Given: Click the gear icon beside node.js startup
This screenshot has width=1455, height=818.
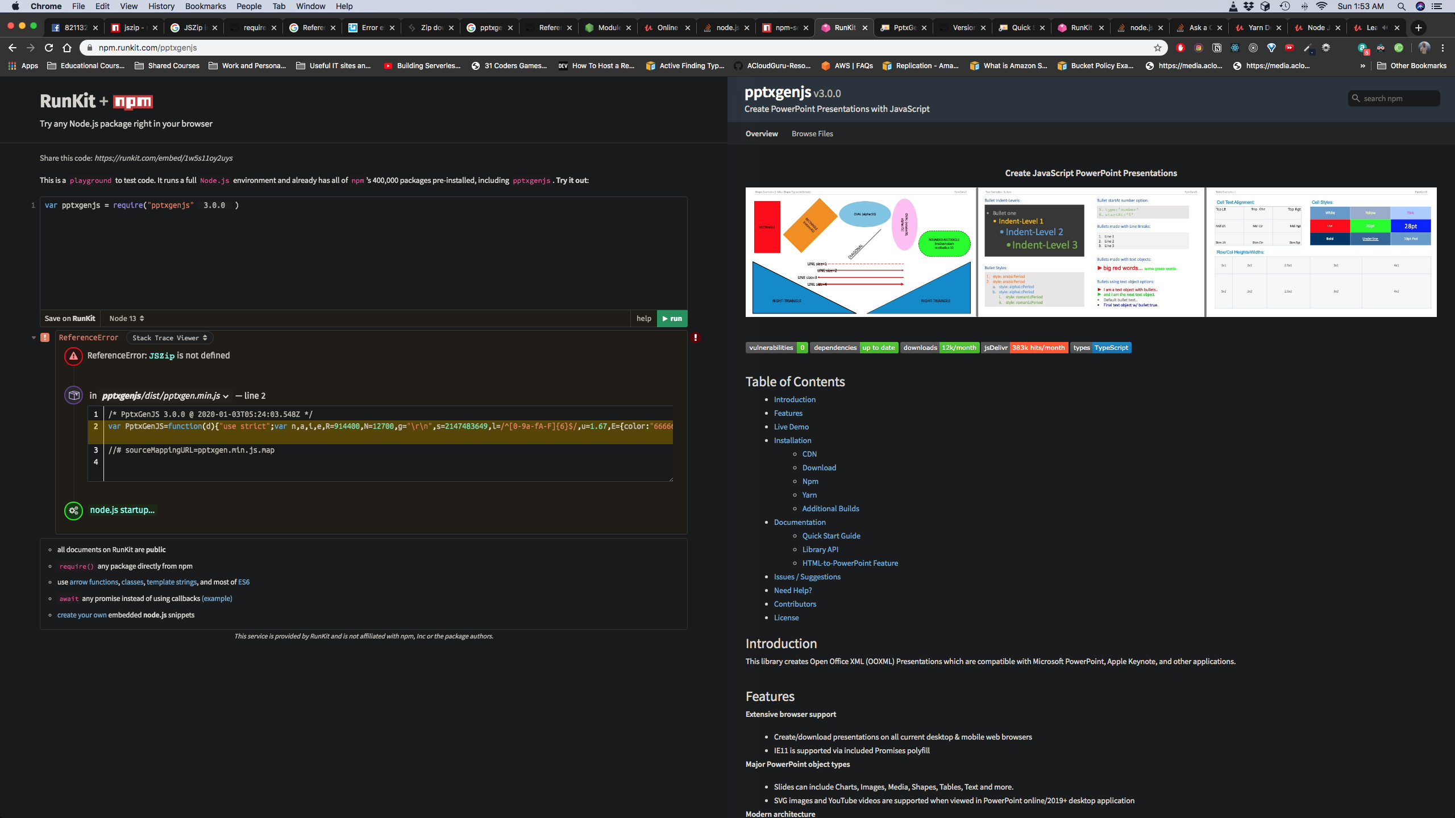Looking at the screenshot, I should 73,510.
